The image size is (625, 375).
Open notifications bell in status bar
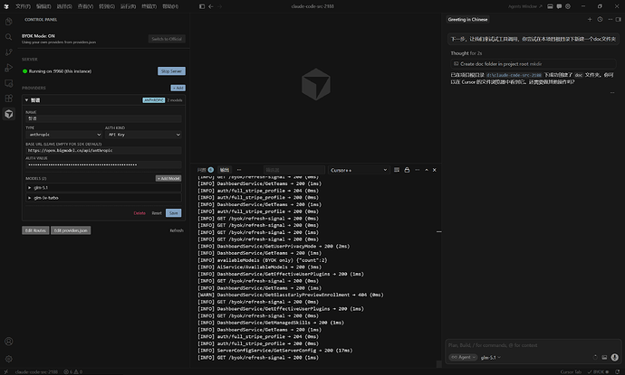(x=616, y=371)
